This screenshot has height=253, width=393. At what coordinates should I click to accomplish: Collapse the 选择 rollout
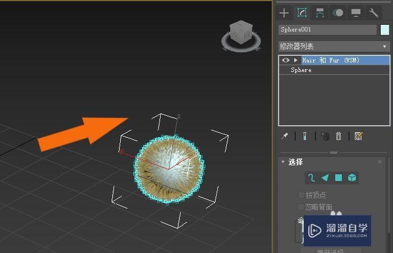coord(283,162)
